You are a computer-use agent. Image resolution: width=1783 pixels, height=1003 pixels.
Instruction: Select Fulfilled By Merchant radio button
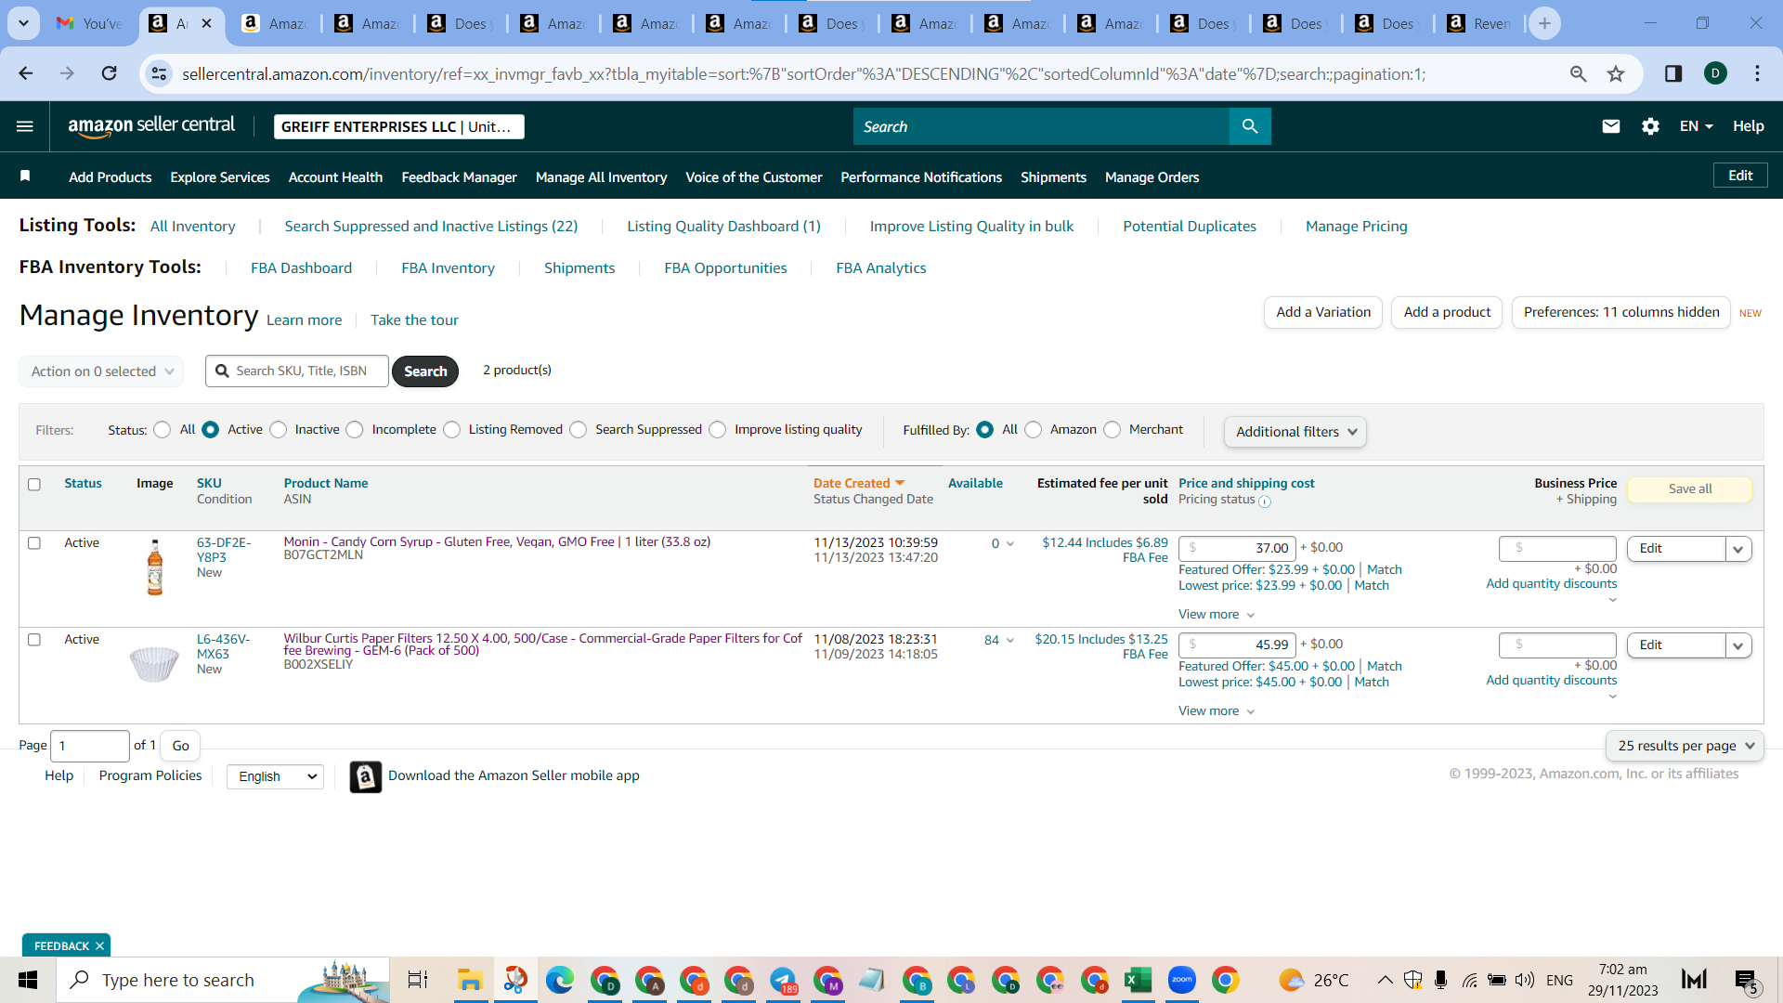pyautogui.click(x=1113, y=430)
